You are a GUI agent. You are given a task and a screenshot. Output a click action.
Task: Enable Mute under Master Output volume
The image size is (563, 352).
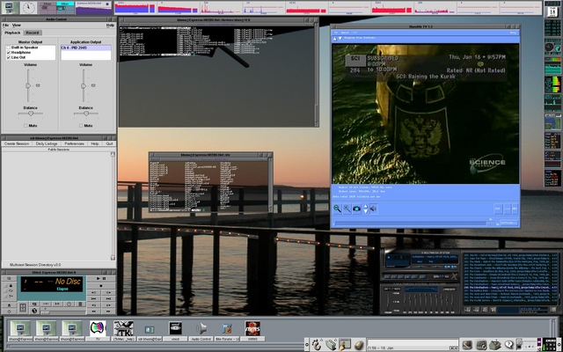coord(26,126)
